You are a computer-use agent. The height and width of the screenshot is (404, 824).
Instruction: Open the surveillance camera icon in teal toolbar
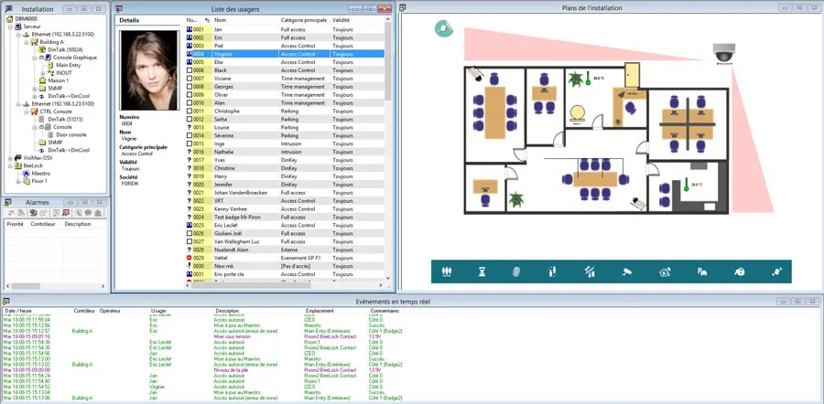tap(626, 271)
